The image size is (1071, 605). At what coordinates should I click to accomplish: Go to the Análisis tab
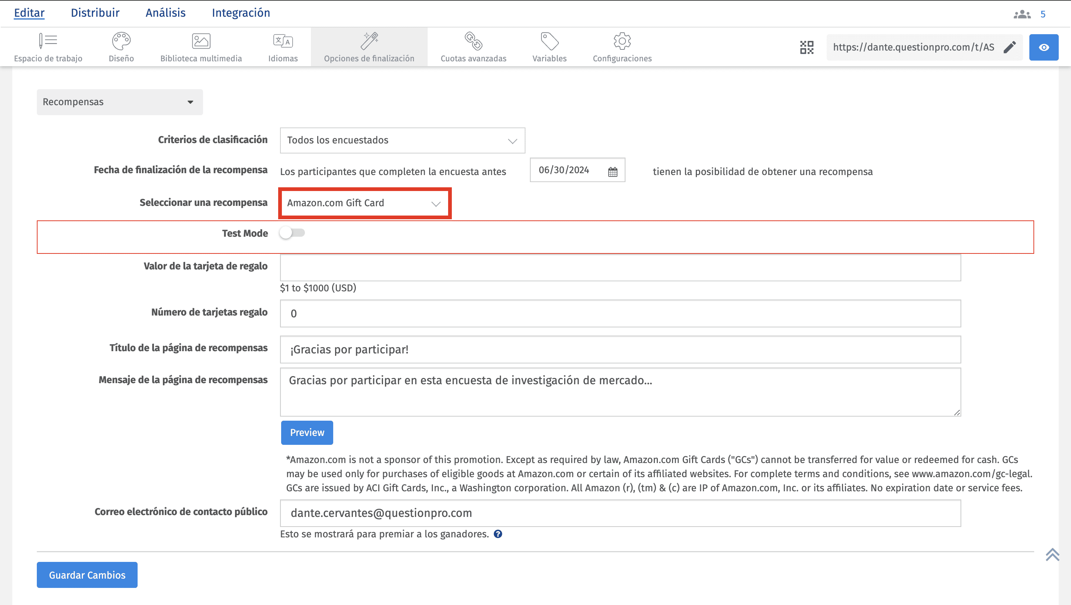pyautogui.click(x=165, y=13)
